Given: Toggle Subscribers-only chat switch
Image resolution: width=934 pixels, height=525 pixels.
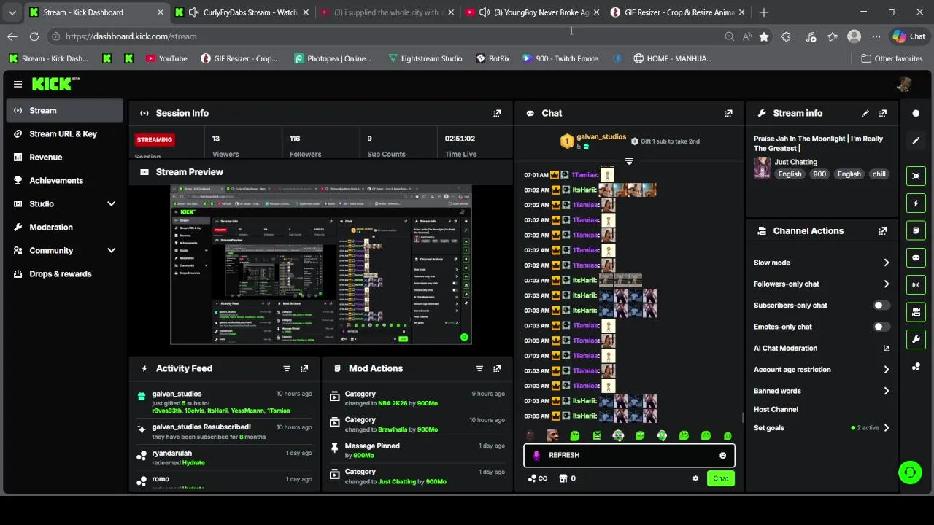Looking at the screenshot, I should [881, 306].
